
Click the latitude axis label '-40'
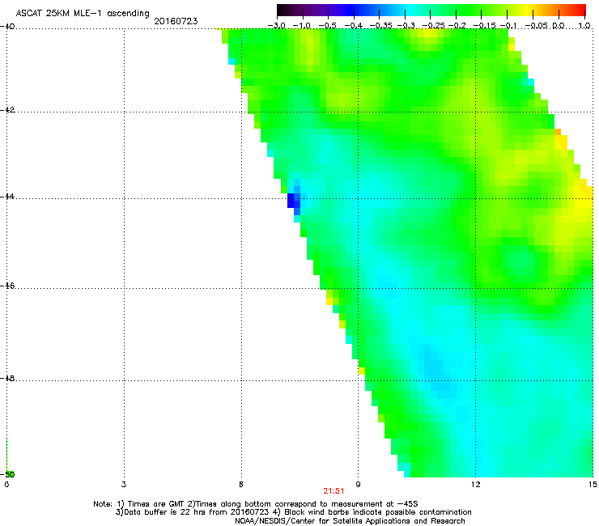(7, 27)
